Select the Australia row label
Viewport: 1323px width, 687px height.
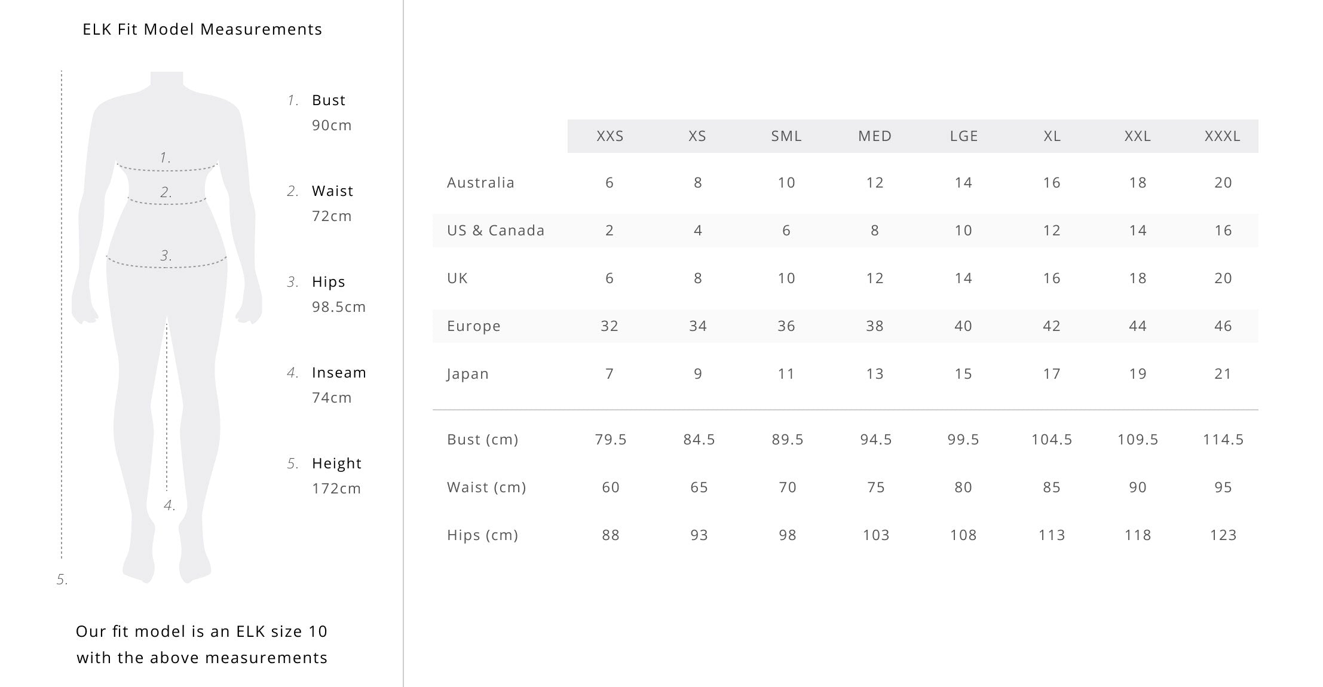click(480, 183)
